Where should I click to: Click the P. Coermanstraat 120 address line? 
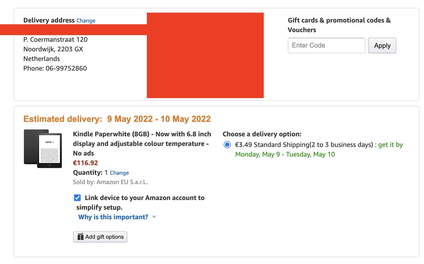point(55,39)
